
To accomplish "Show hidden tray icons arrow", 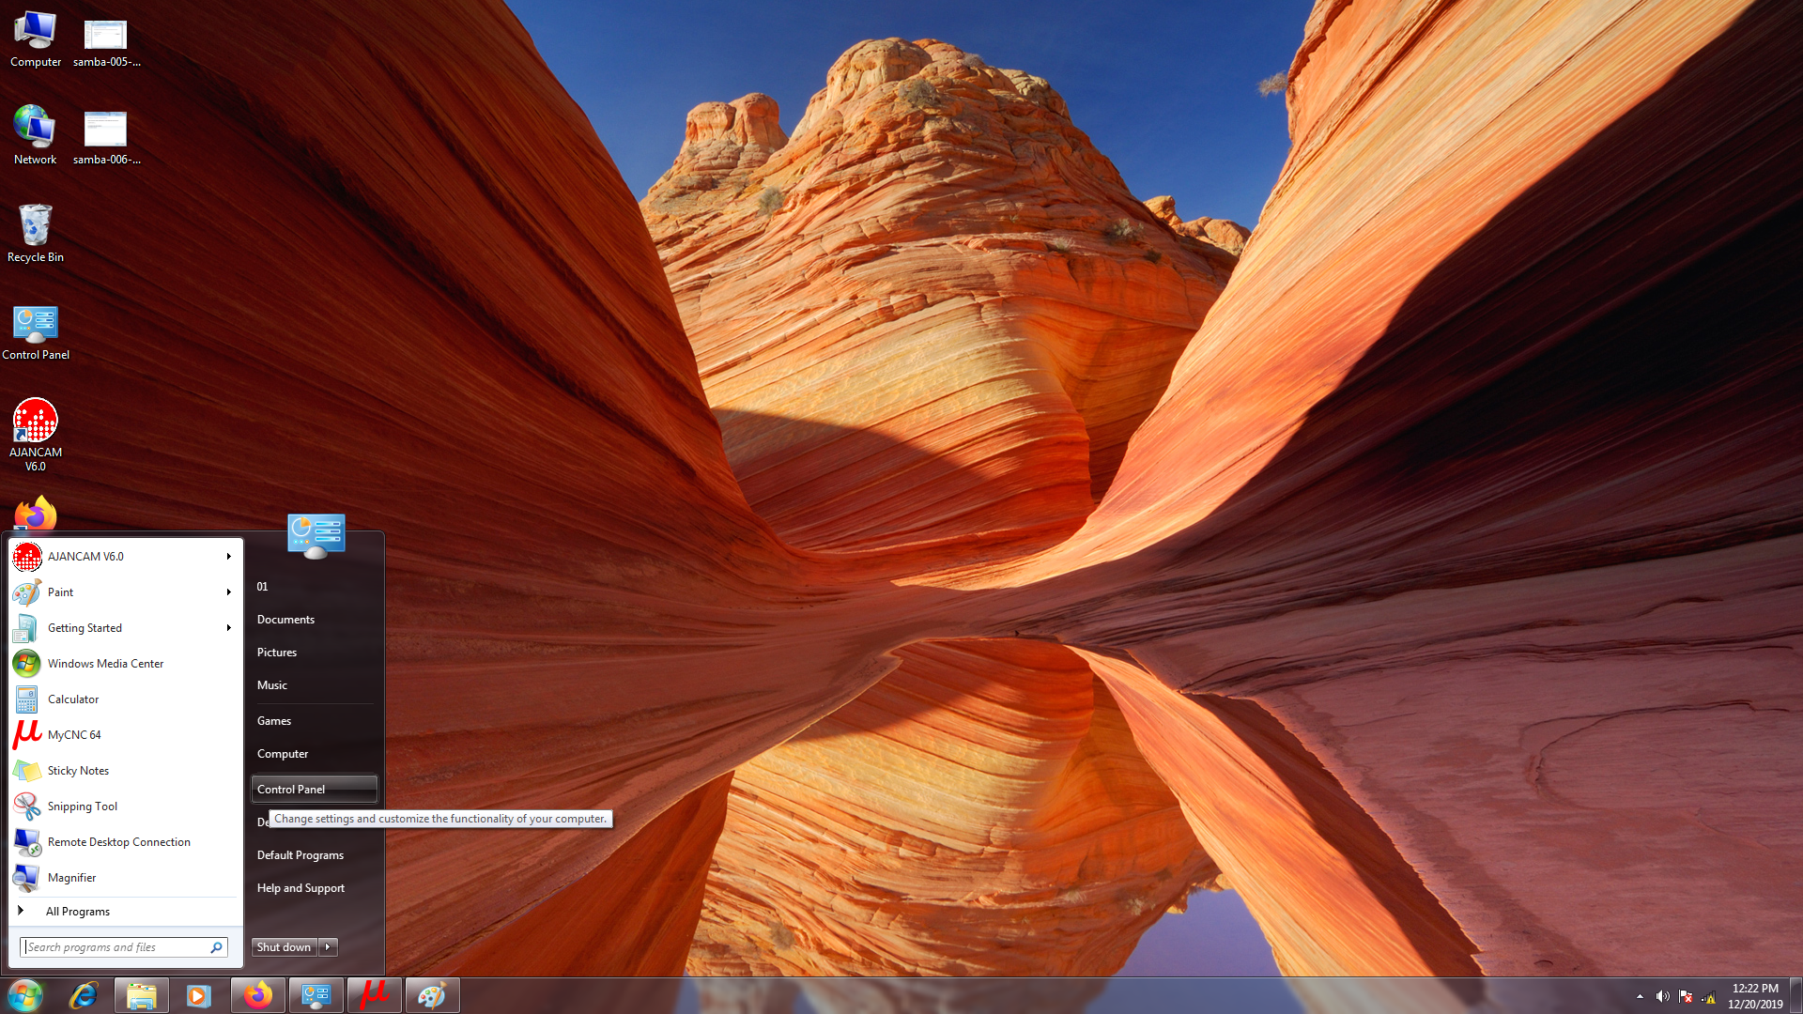I will point(1640,996).
